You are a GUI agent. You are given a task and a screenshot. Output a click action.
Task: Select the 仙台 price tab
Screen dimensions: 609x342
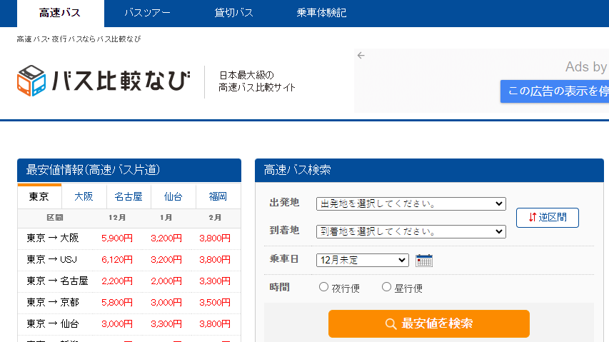pos(173,196)
